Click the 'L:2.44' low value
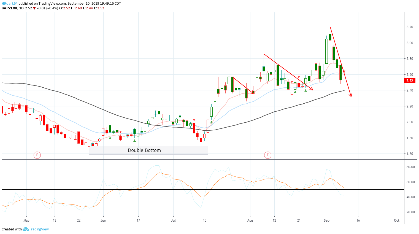The width and height of the screenshot is (419, 234). 88,8
